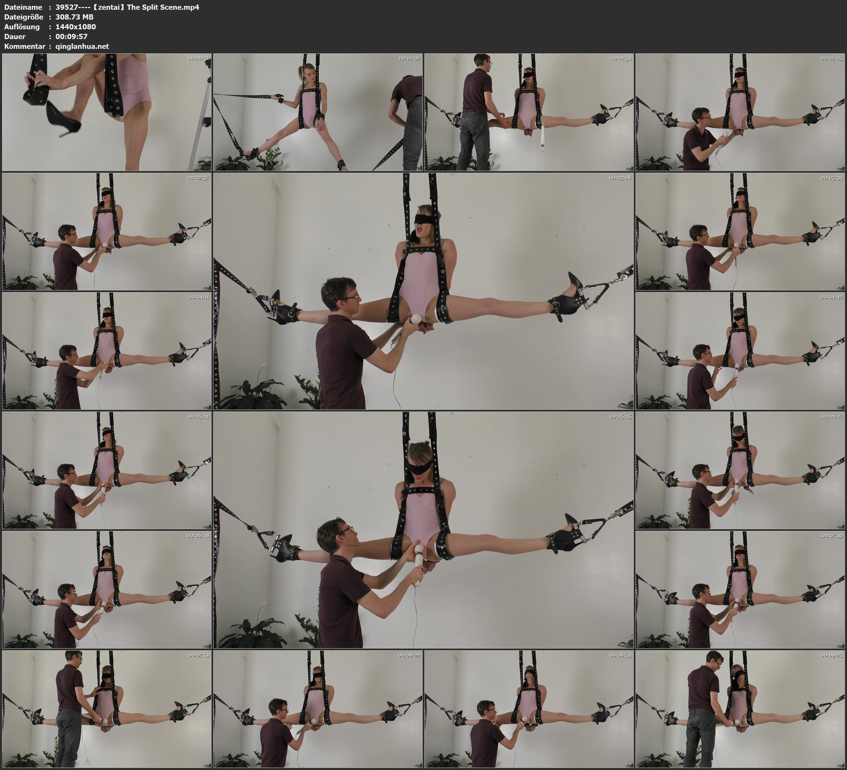Click the thumbnail timestamped 00:00:31
847x770 pixels.
click(x=107, y=112)
